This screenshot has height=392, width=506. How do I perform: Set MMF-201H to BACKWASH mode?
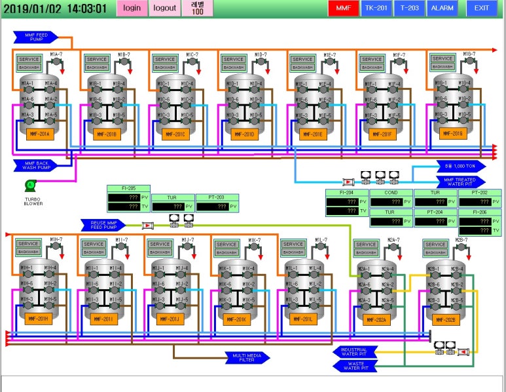28,252
